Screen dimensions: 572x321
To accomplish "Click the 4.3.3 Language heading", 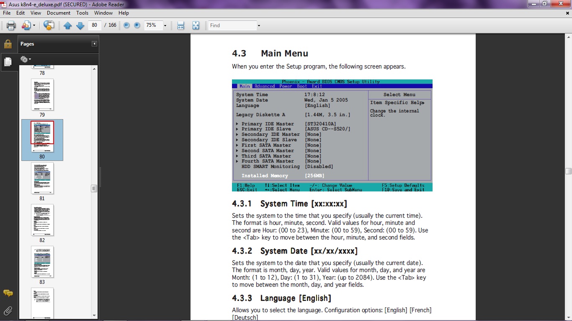I will (281, 298).
